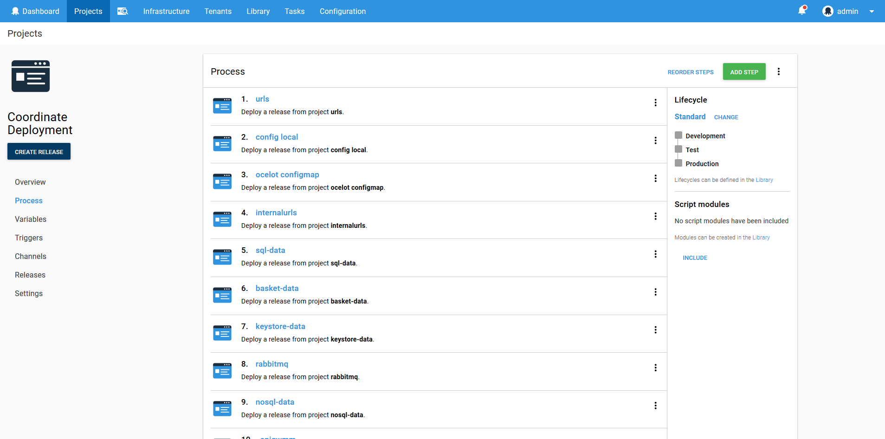Check the Production lifecycle phase
Screen dimensions: 885x439
coord(678,163)
